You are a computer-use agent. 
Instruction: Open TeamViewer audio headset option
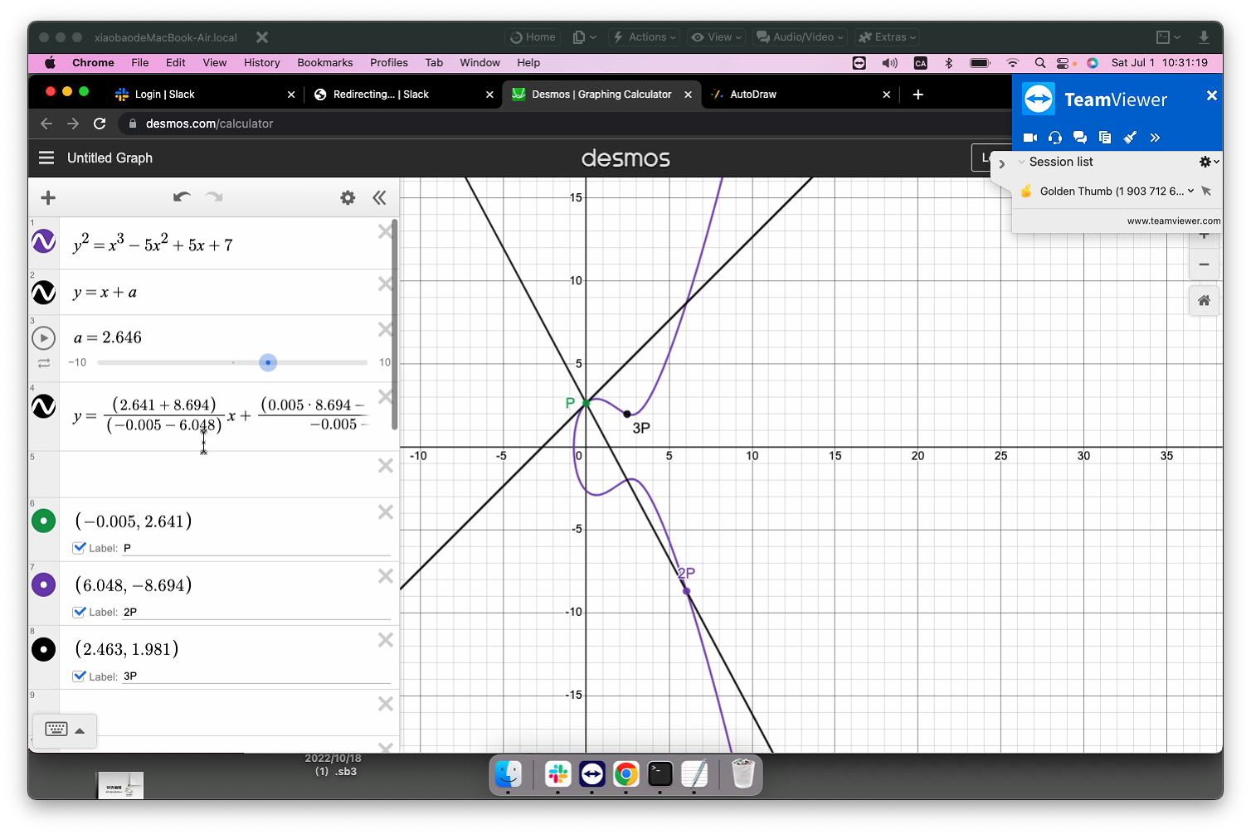1055,138
